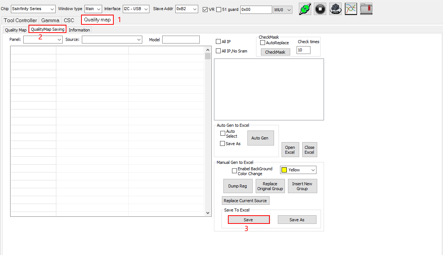
Task: Enable the 51 guard checkbox
Action: [x=218, y=10]
